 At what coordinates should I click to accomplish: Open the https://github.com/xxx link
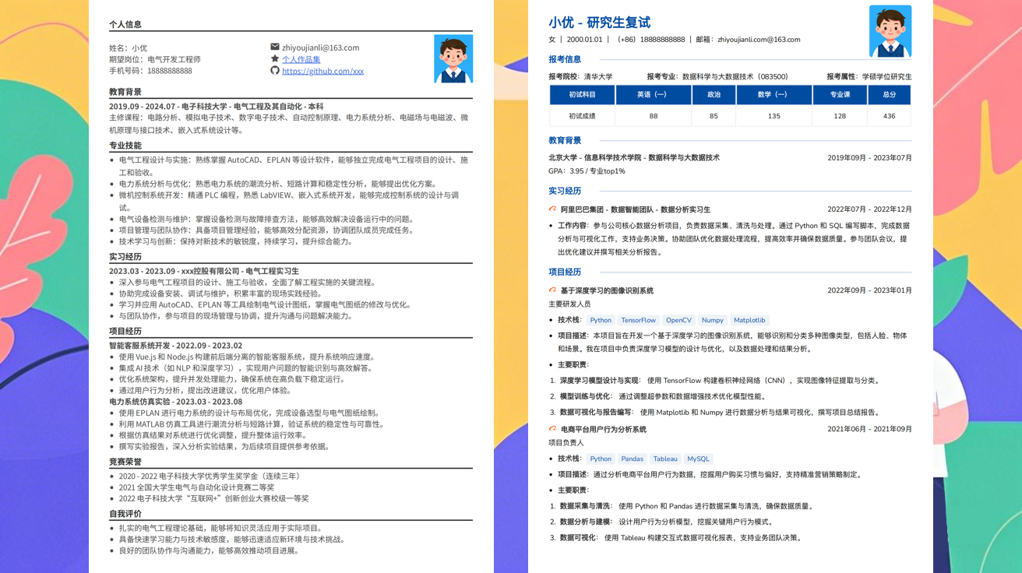click(x=322, y=71)
